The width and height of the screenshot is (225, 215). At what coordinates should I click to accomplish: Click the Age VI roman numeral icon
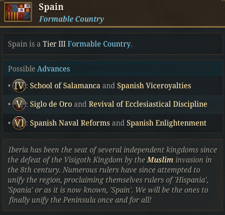[x=19, y=123]
